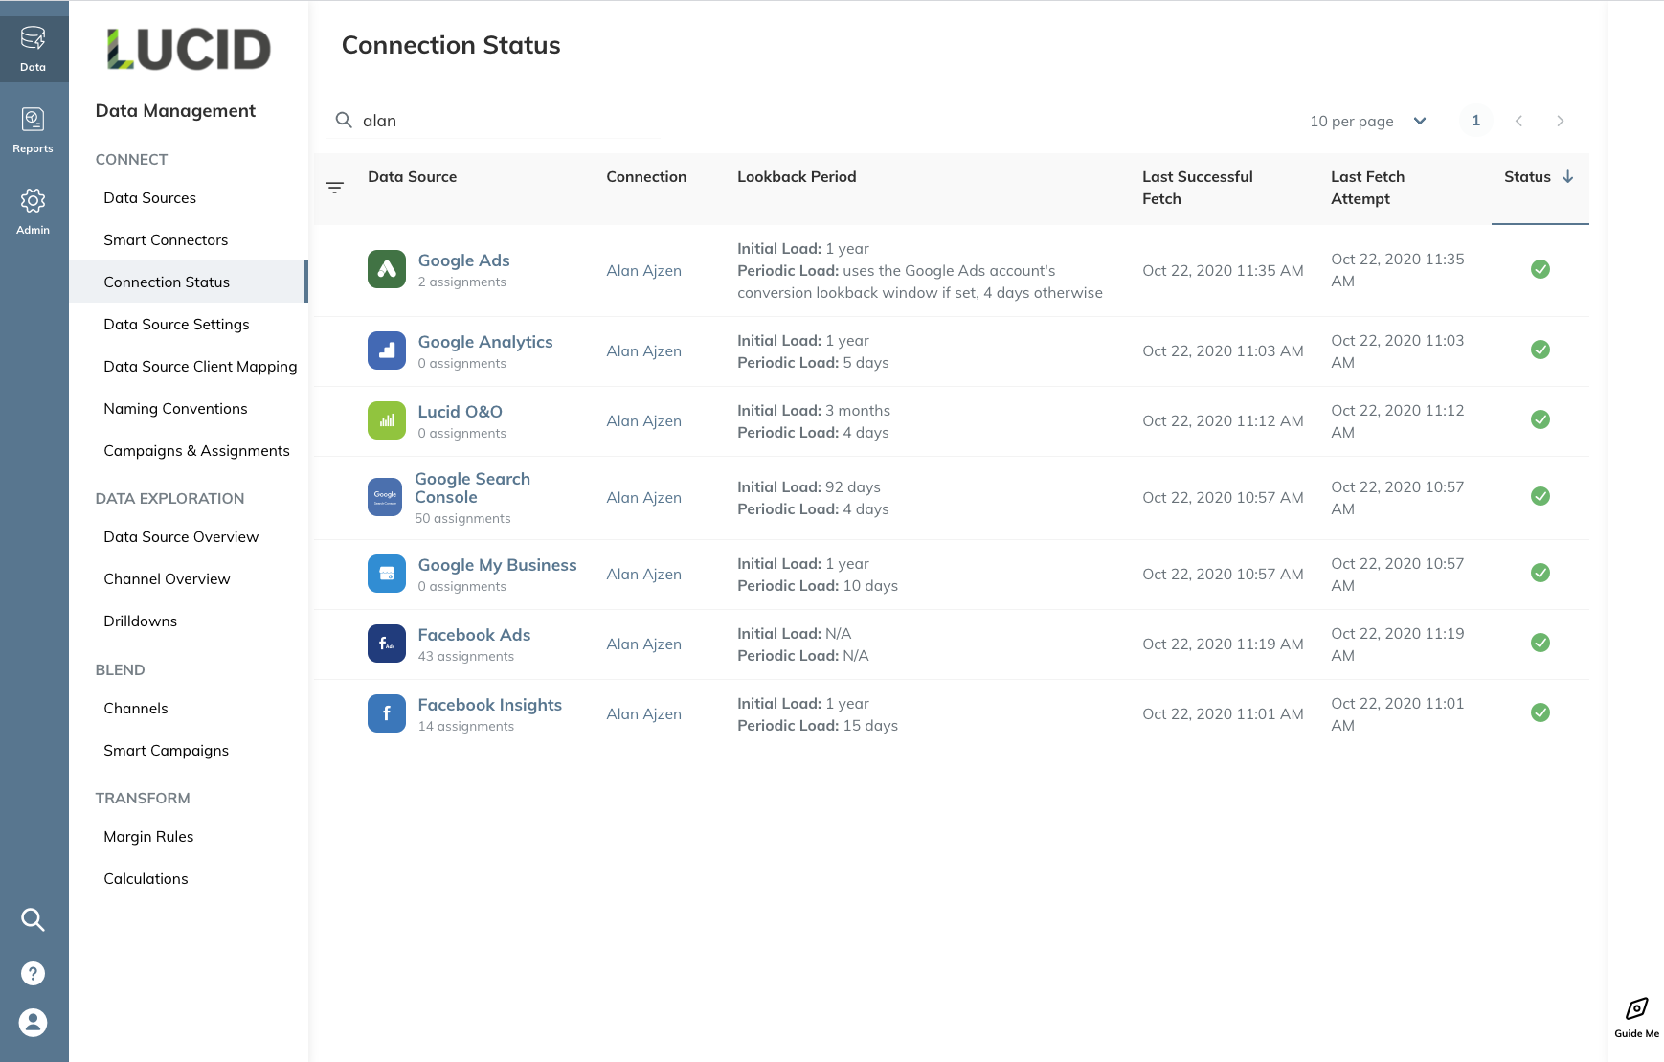Click the Facebook Ads source icon

pos(387,644)
